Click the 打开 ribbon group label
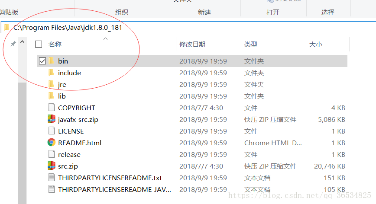Screen dimensions: 376x204 pyautogui.click(x=272, y=12)
